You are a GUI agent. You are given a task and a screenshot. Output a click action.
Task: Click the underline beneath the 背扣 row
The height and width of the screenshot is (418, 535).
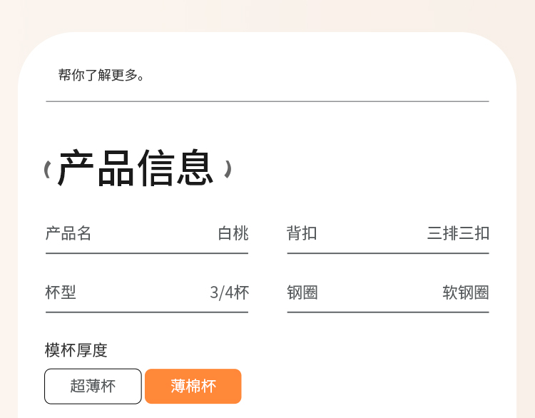pyautogui.click(x=388, y=253)
